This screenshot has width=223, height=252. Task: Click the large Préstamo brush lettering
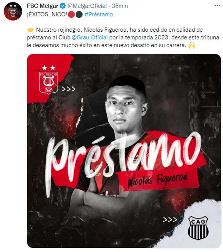click(x=123, y=162)
